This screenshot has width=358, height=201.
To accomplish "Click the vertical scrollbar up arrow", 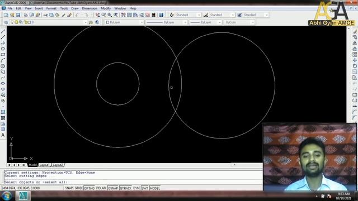I will tap(348, 28).
